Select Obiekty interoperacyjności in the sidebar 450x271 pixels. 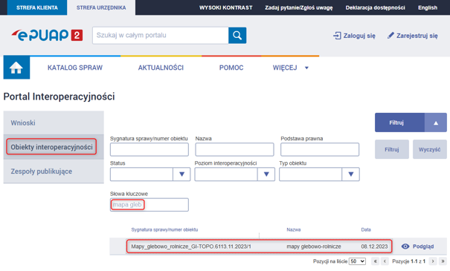pos(54,147)
